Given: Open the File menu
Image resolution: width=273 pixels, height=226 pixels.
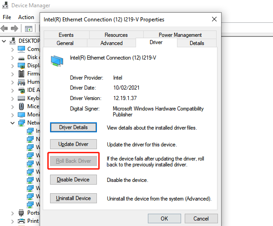Looking at the screenshot, I should (x=7, y=17).
